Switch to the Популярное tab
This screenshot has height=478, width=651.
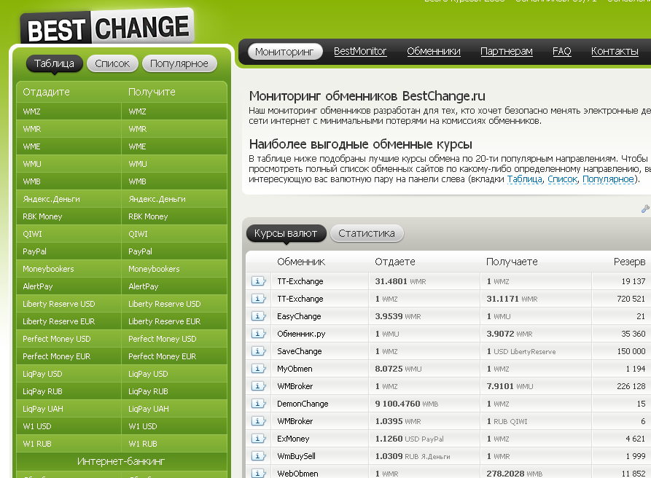point(179,63)
